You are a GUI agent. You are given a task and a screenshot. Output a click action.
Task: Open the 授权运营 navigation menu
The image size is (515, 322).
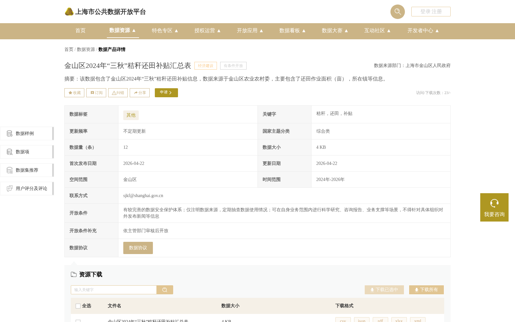pyautogui.click(x=208, y=31)
